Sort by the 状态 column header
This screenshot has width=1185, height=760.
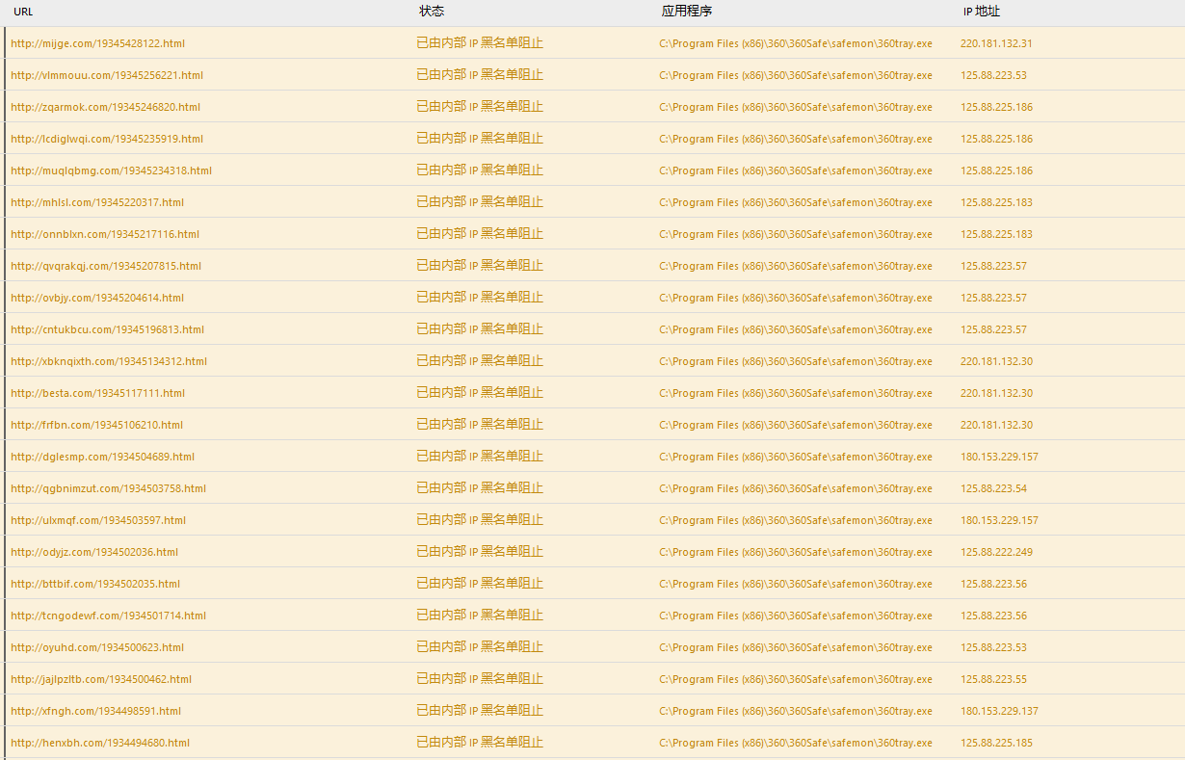432,12
